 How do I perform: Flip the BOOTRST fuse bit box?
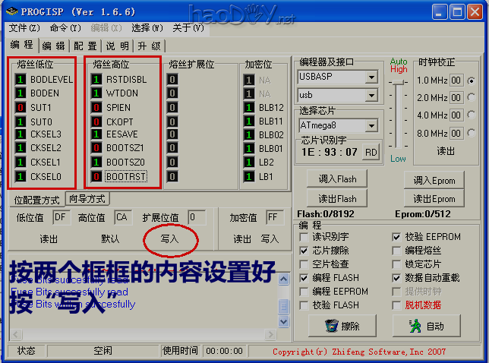coord(96,176)
